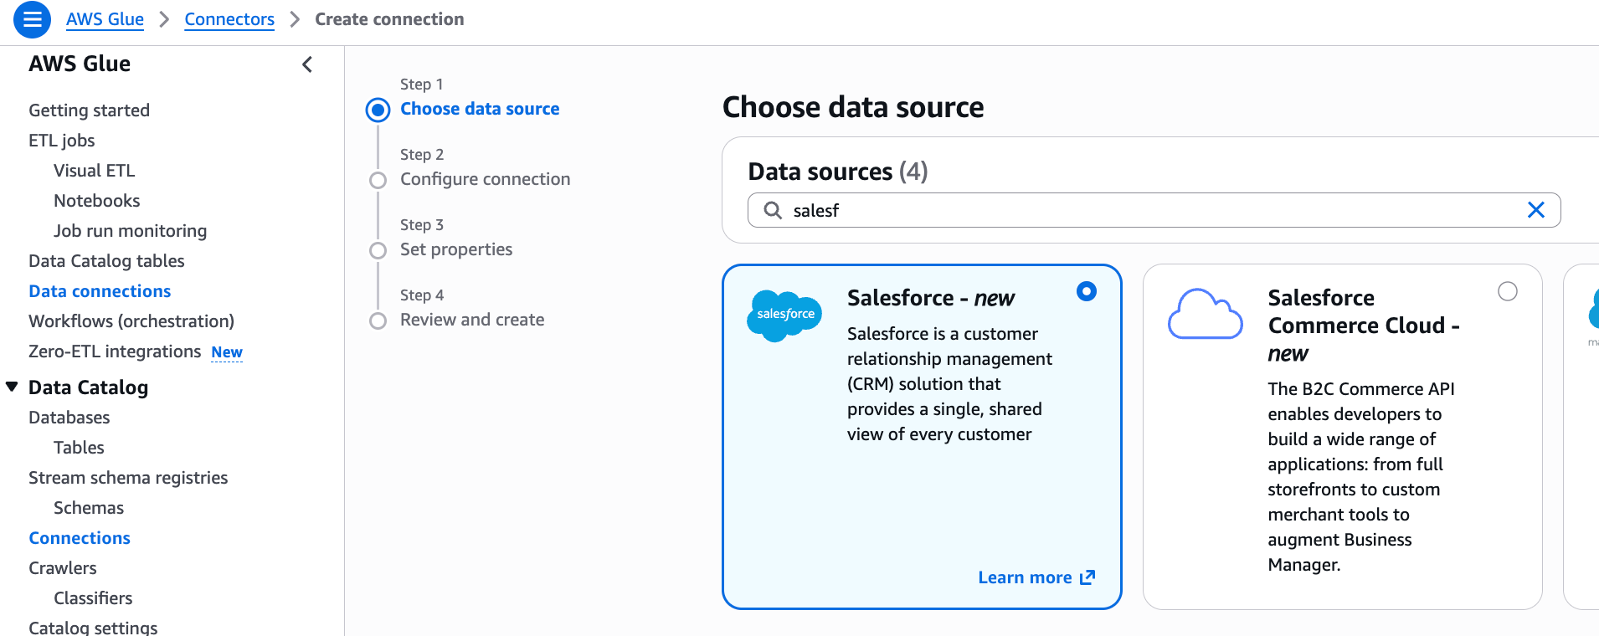Click the search magnifier icon
The image size is (1599, 636).
click(x=773, y=210)
